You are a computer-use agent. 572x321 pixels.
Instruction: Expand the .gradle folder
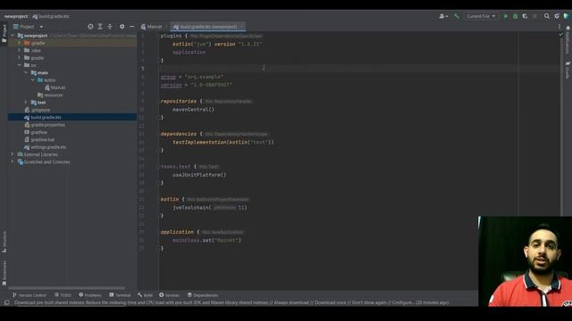click(20, 43)
